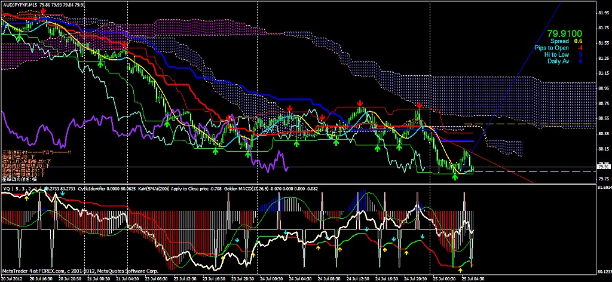The width and height of the screenshot is (612, 282).
Task: Select the lowest cyan arrow above 25 Jul 04:30
Action: (x=471, y=259)
